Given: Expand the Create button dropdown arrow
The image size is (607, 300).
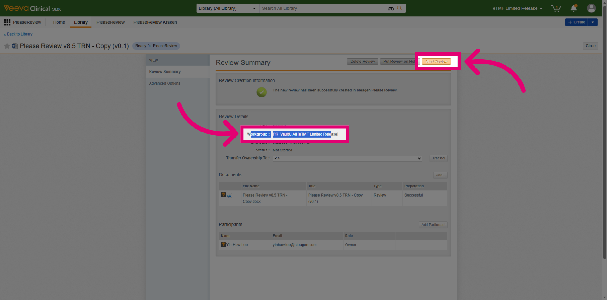Looking at the screenshot, I should point(593,22).
